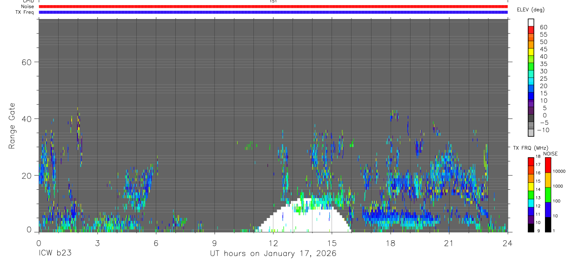Pick the blue swatch in NOISE color bar

pos(548,210)
